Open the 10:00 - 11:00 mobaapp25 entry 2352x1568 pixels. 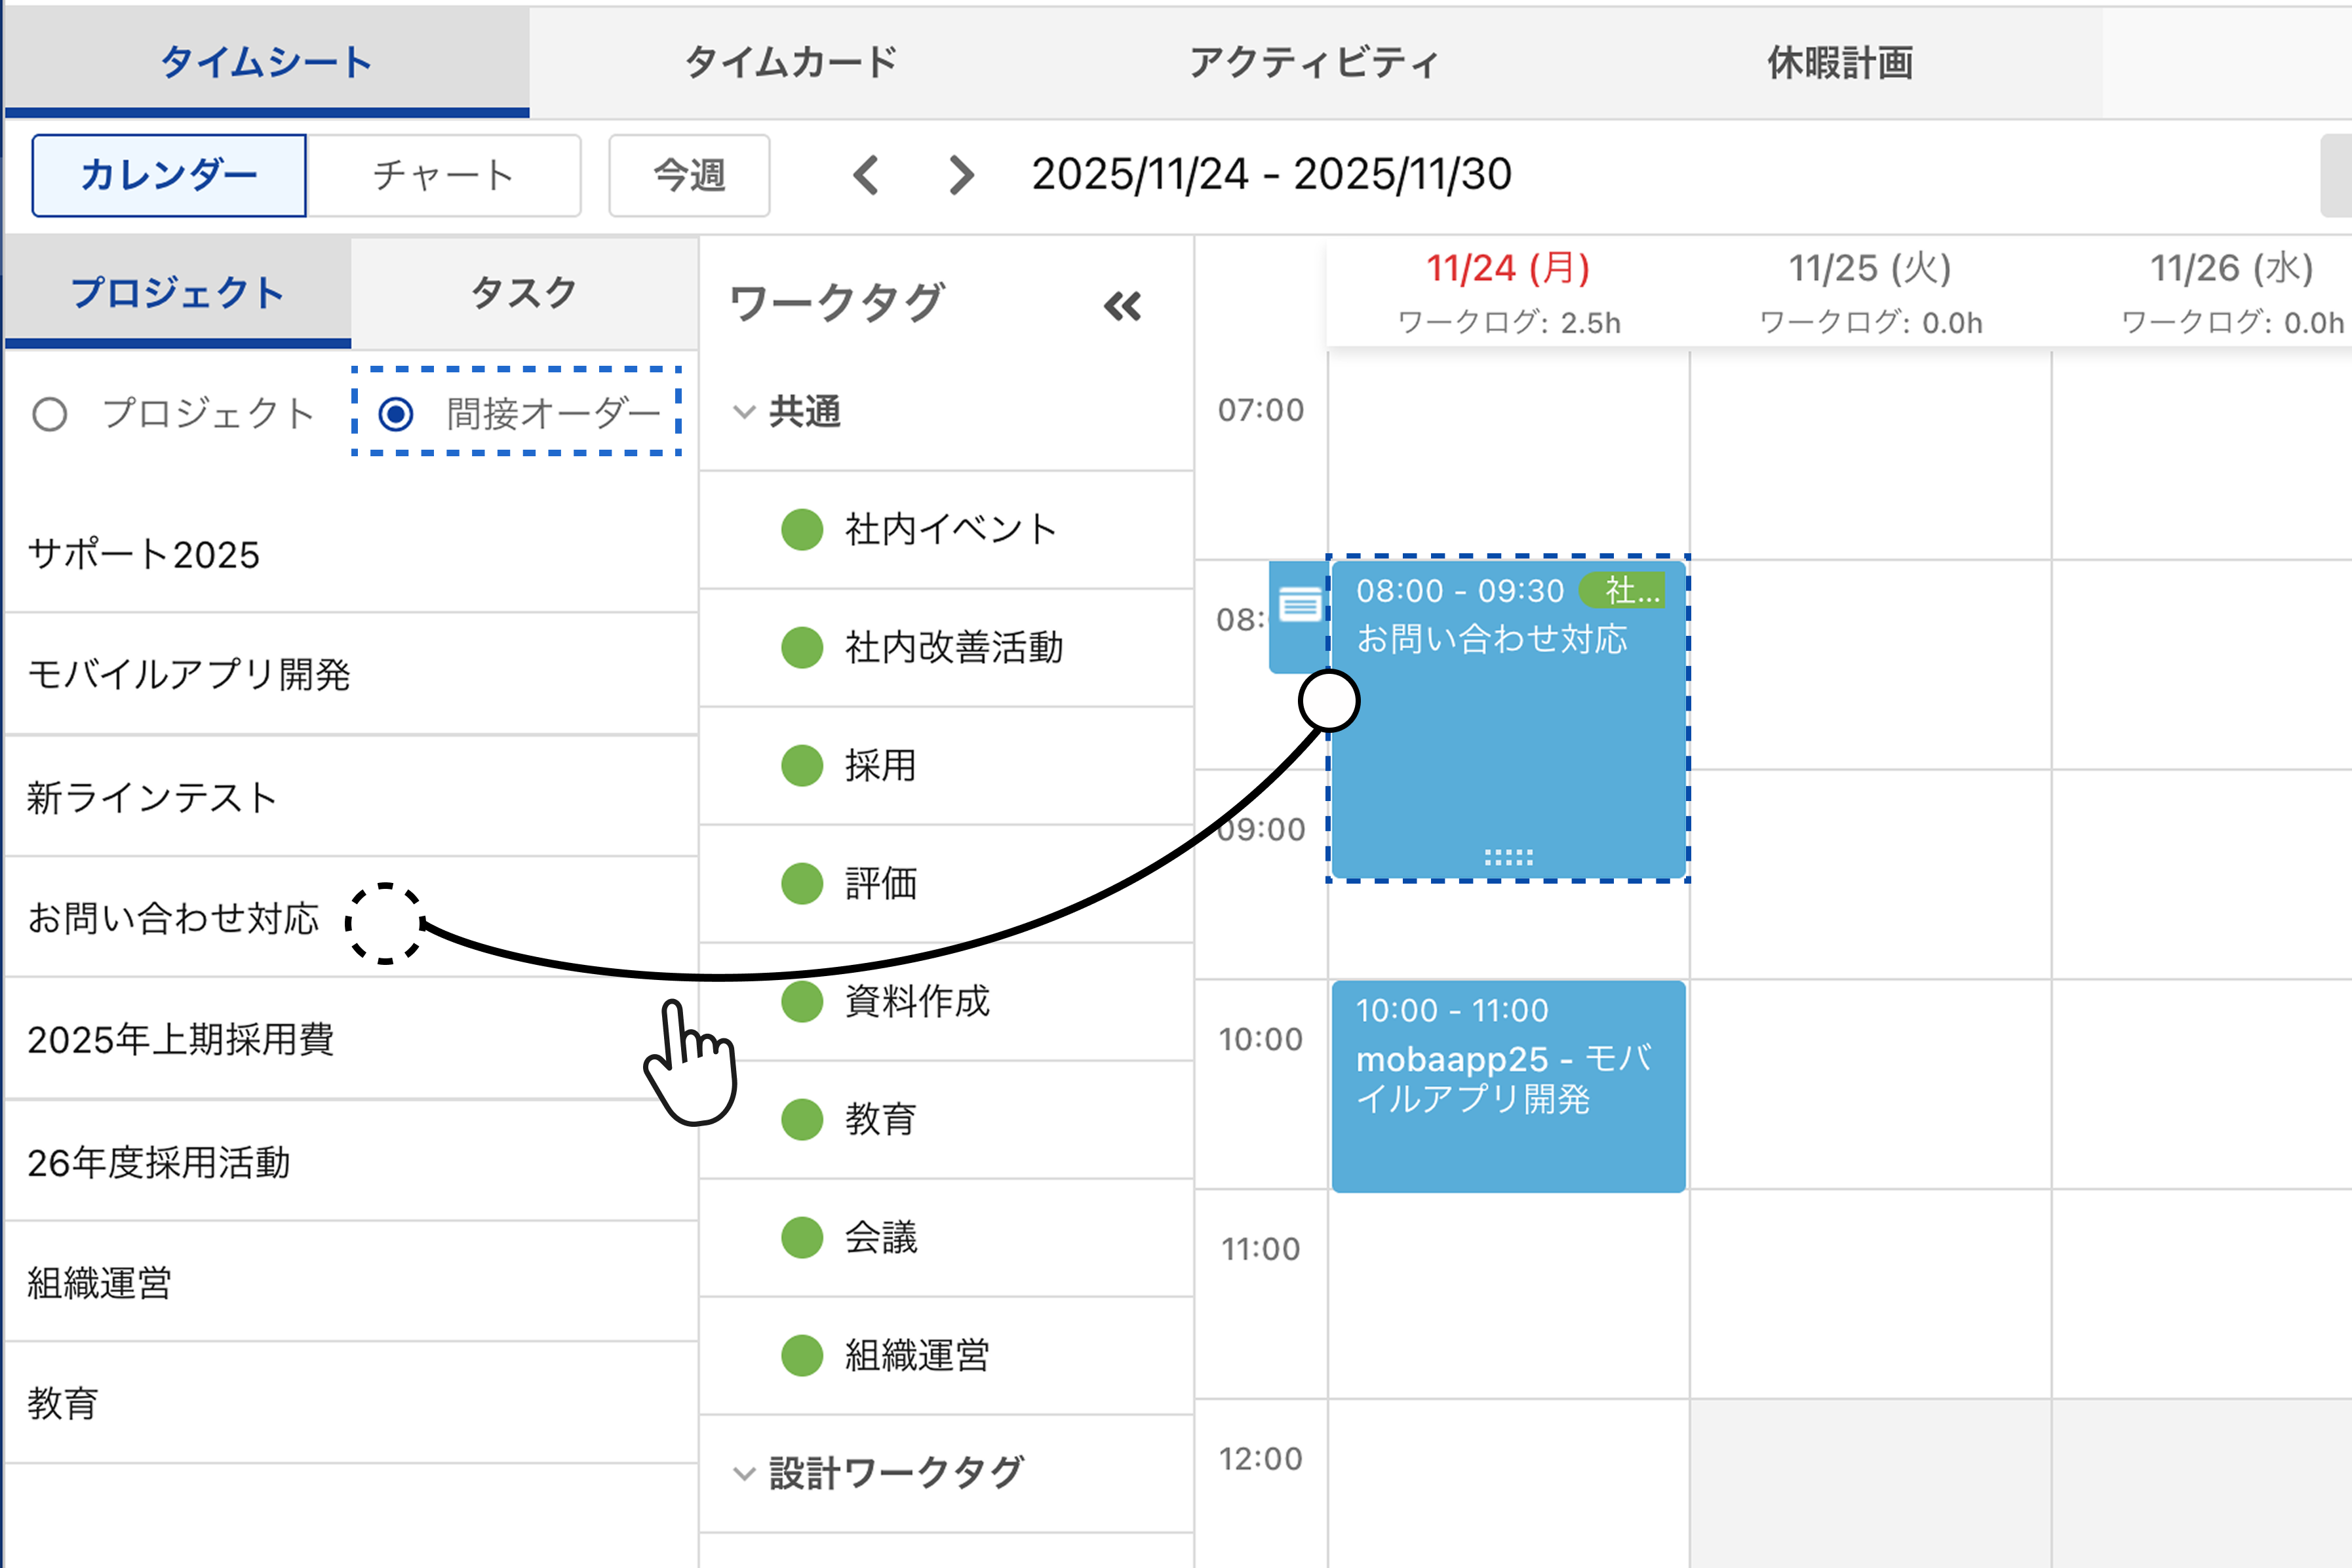point(1507,1085)
